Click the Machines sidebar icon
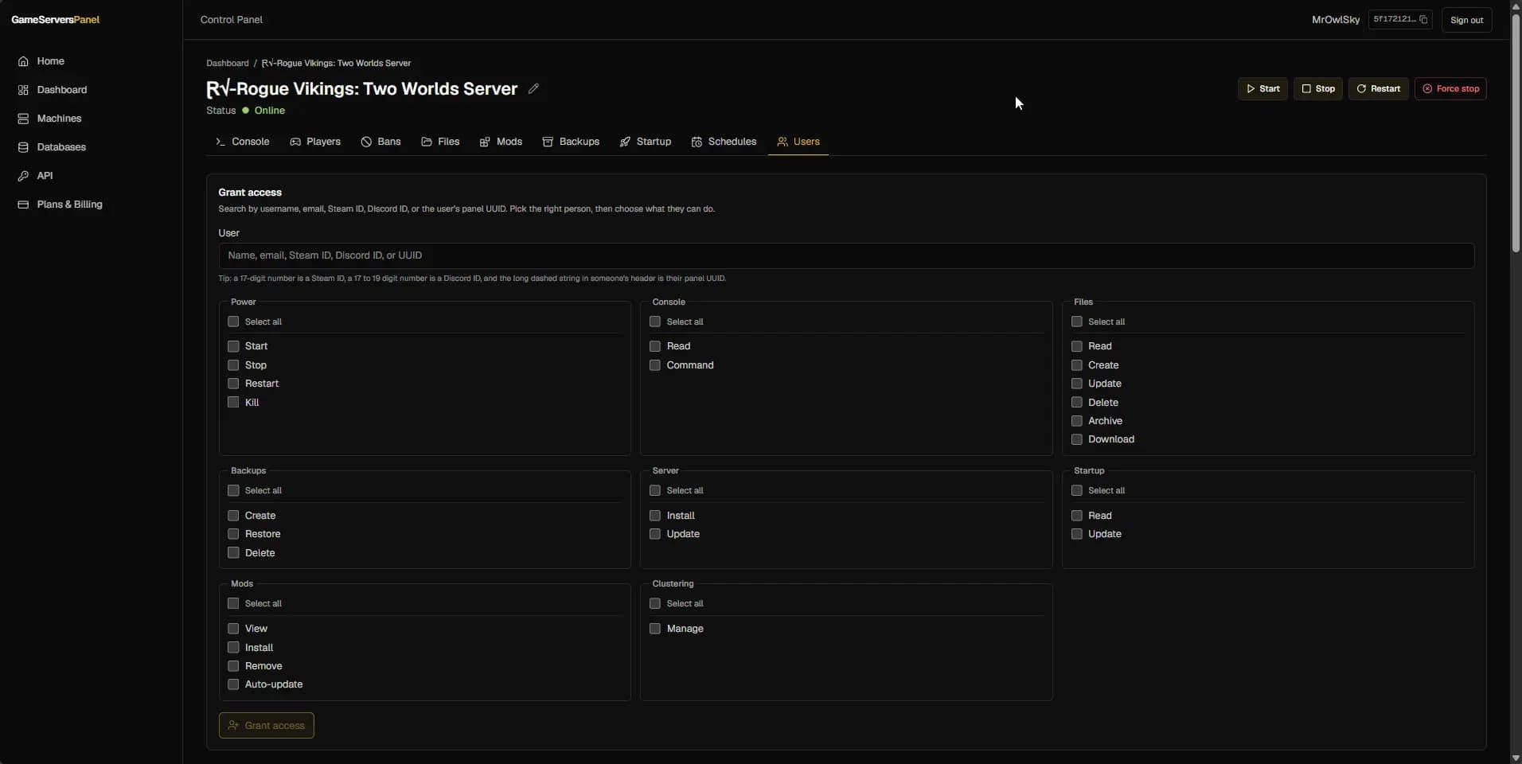This screenshot has height=764, width=1522. 23,119
